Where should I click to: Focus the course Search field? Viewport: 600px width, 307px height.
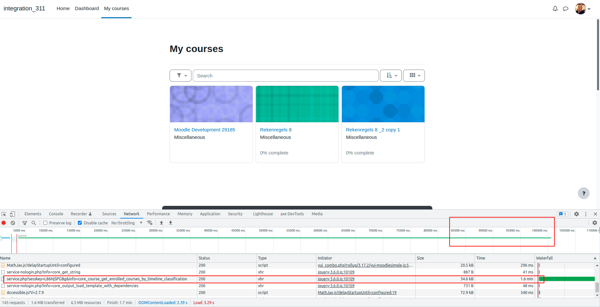point(286,75)
